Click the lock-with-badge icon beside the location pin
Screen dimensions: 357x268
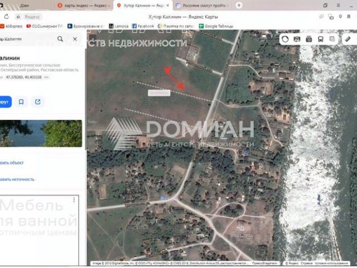click(331, 17)
